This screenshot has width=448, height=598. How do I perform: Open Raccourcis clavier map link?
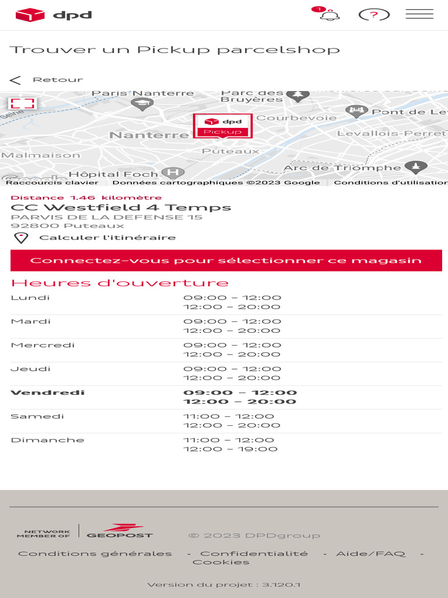coord(52,183)
